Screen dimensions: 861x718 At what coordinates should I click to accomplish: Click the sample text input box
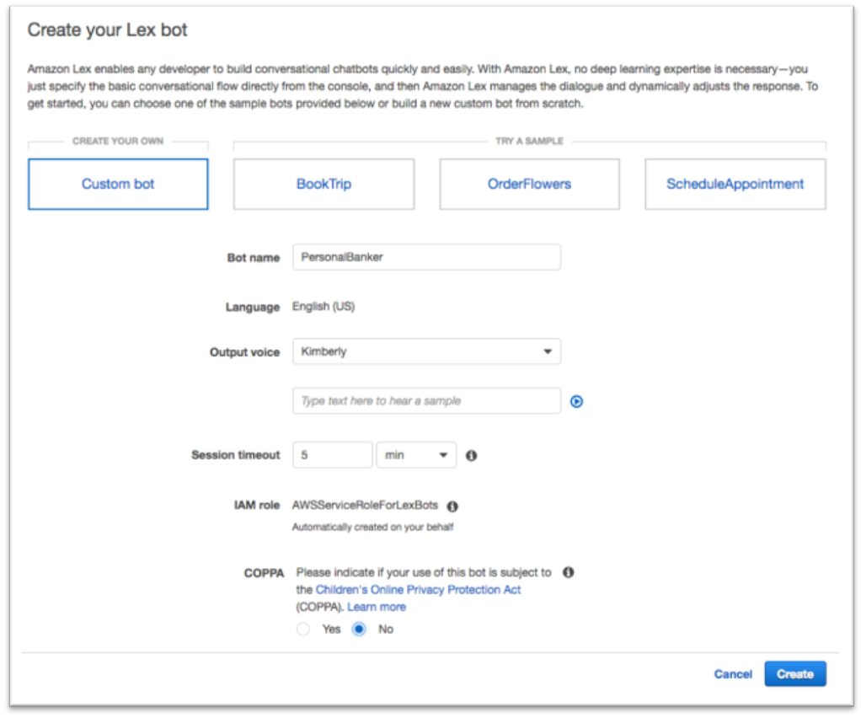click(426, 401)
